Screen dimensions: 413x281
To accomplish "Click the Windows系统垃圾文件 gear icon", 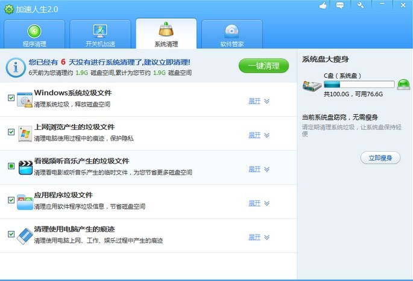I will click(x=25, y=100).
